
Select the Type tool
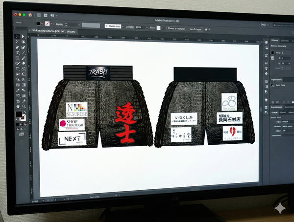pos(17,53)
